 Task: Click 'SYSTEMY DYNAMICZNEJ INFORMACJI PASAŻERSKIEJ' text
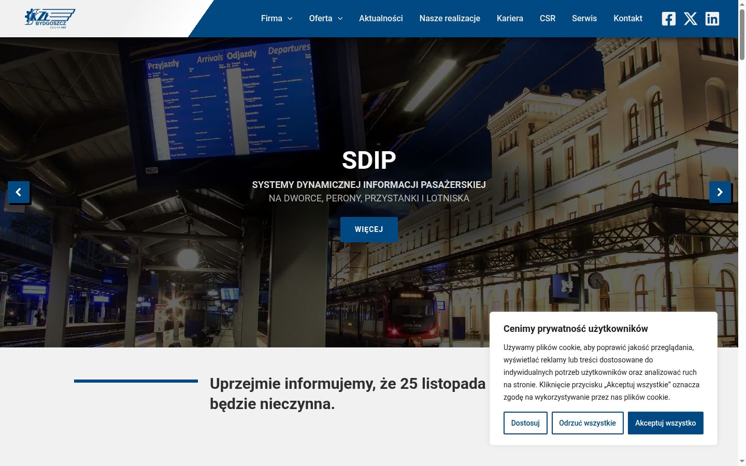[x=369, y=185]
